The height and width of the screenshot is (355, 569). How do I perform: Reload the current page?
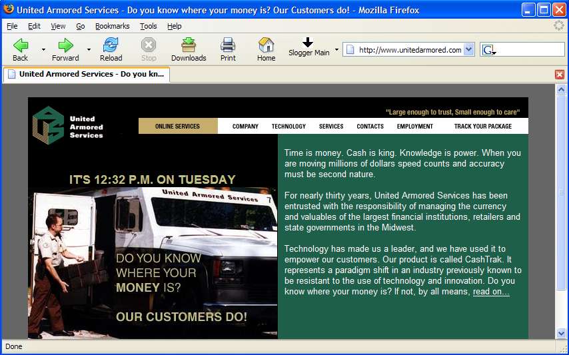pyautogui.click(x=111, y=45)
